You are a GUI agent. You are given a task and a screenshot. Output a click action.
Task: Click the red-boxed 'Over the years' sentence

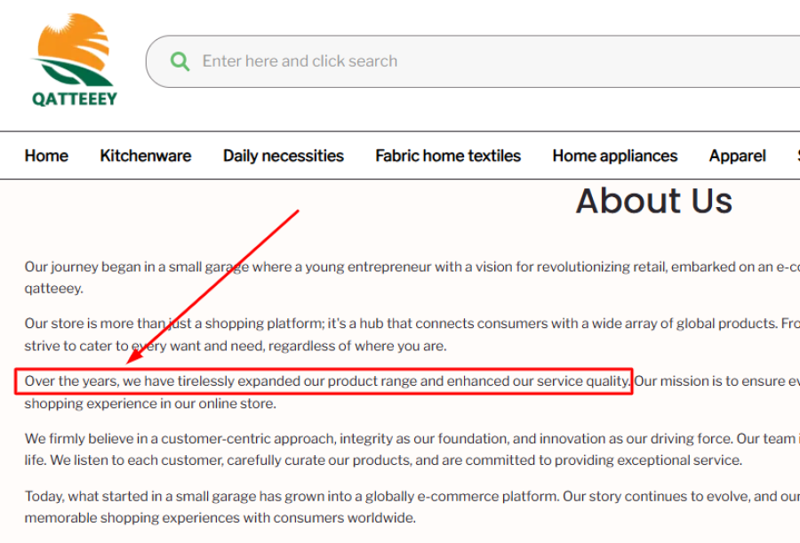327,382
